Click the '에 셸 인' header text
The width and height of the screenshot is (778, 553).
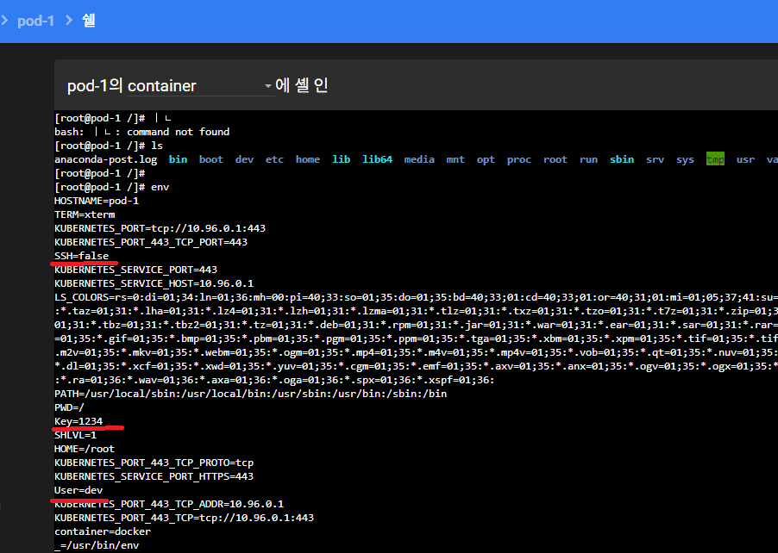[302, 85]
